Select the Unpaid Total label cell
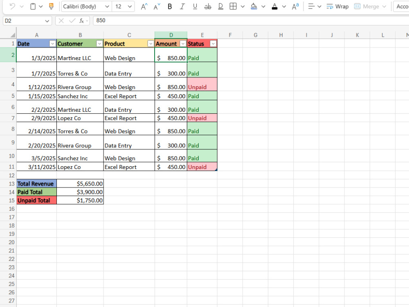Image resolution: width=409 pixels, height=307 pixels. (x=36, y=200)
